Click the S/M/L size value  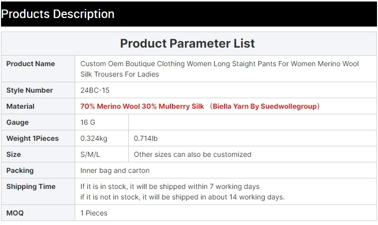90,154
